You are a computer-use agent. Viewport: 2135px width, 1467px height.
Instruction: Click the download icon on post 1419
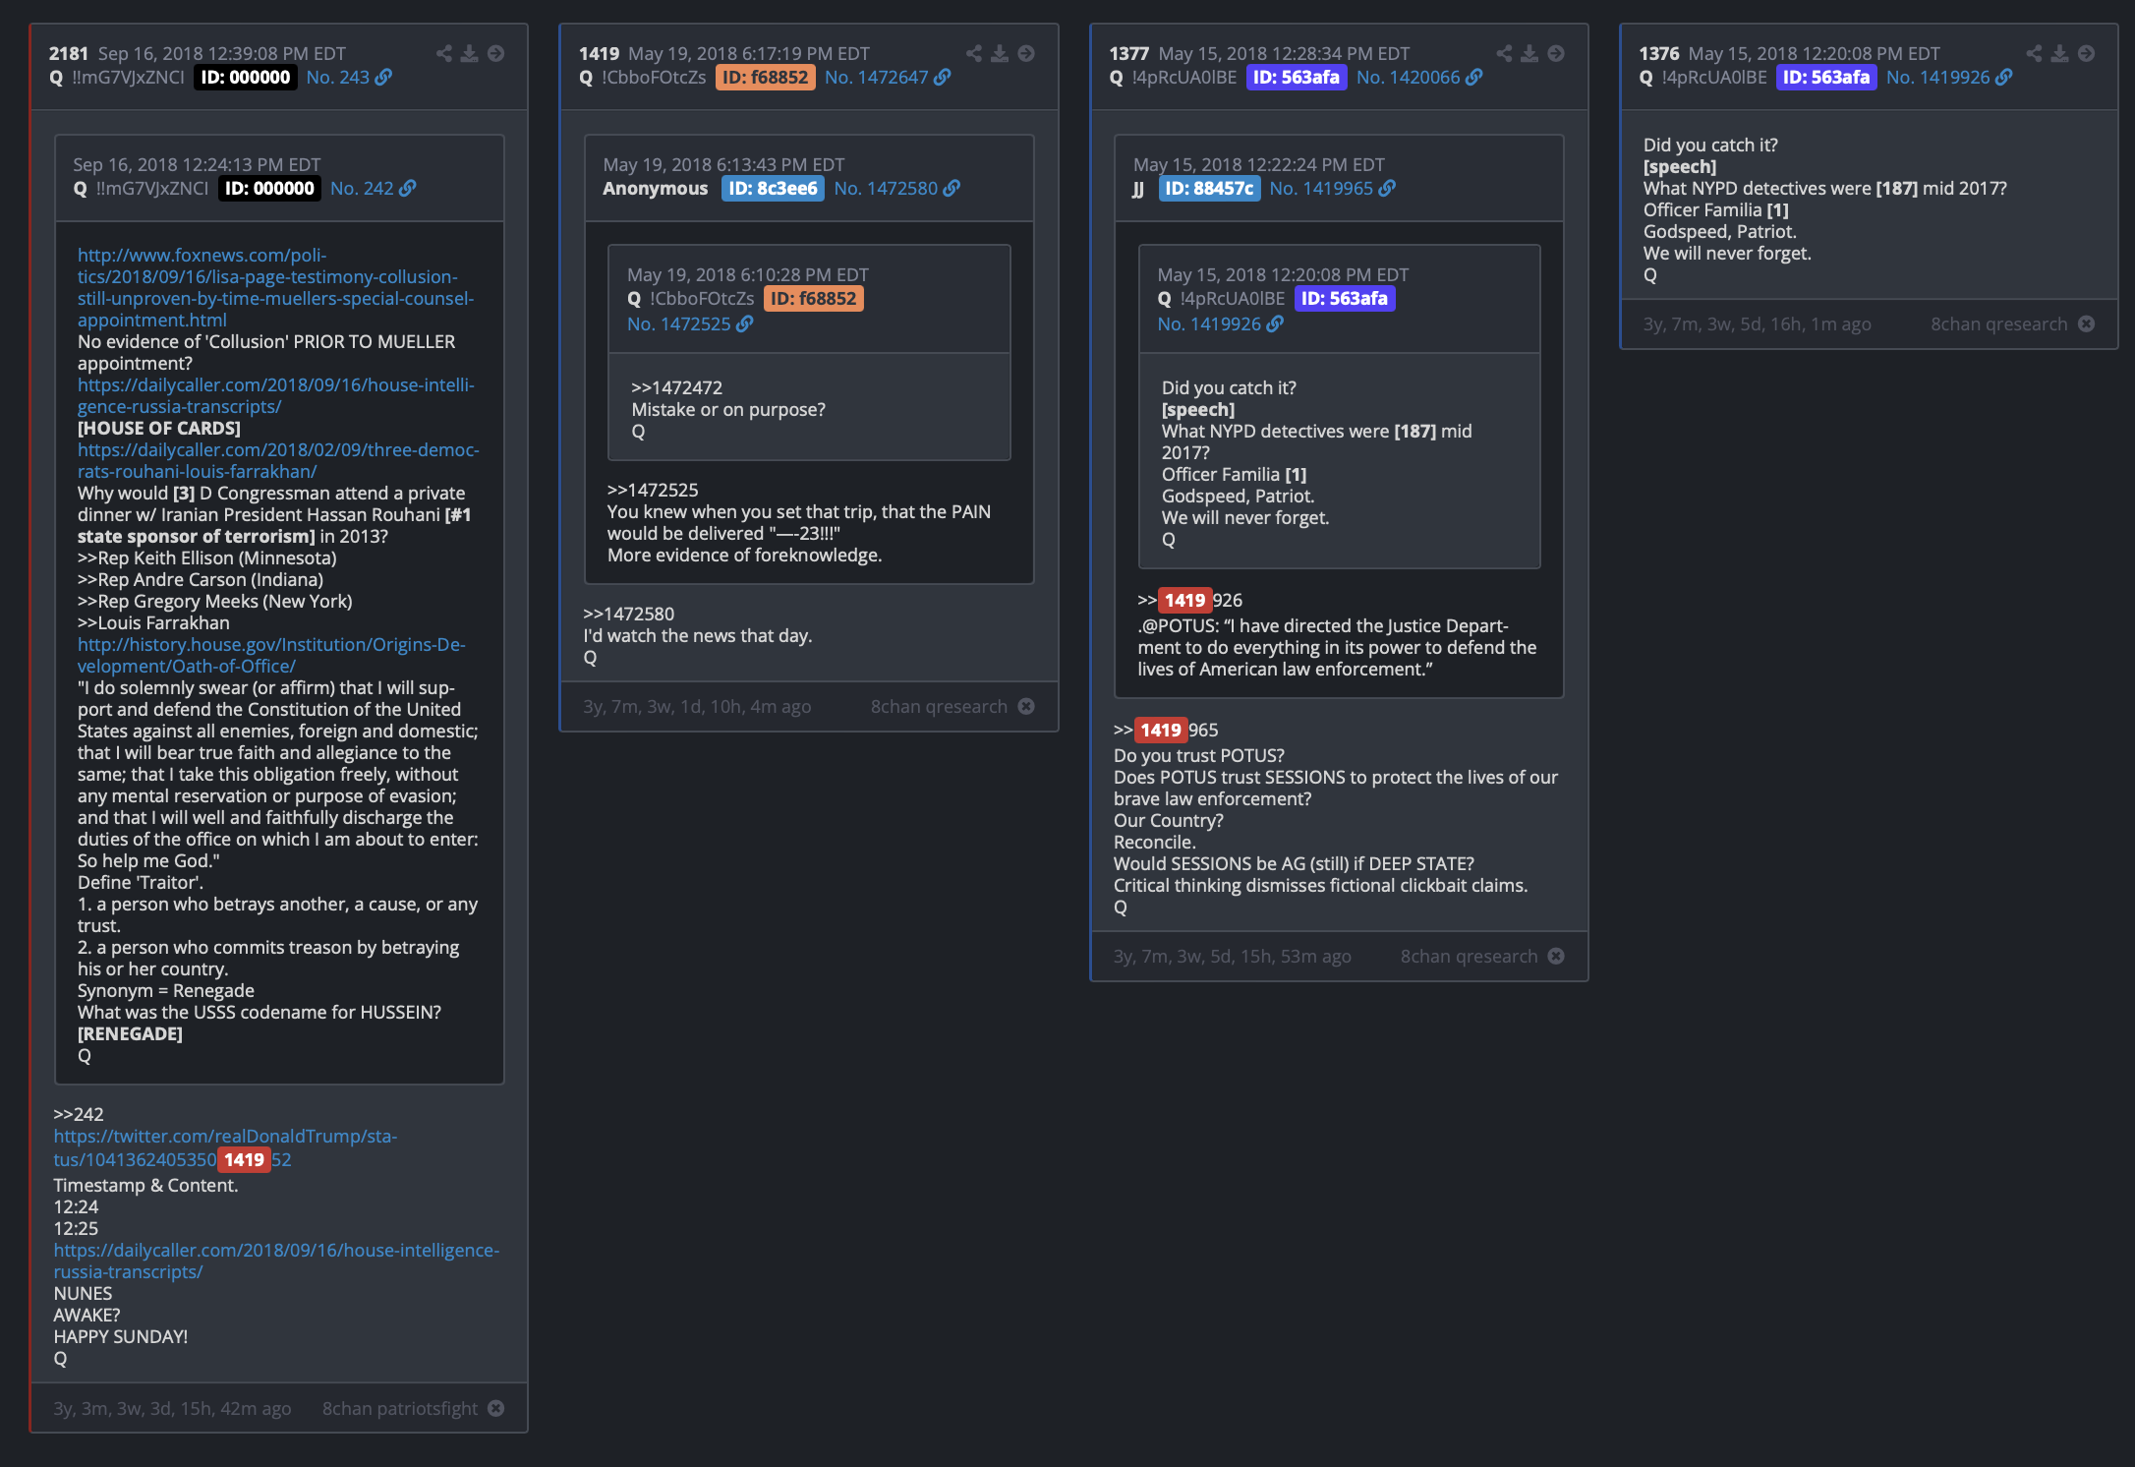[1000, 53]
